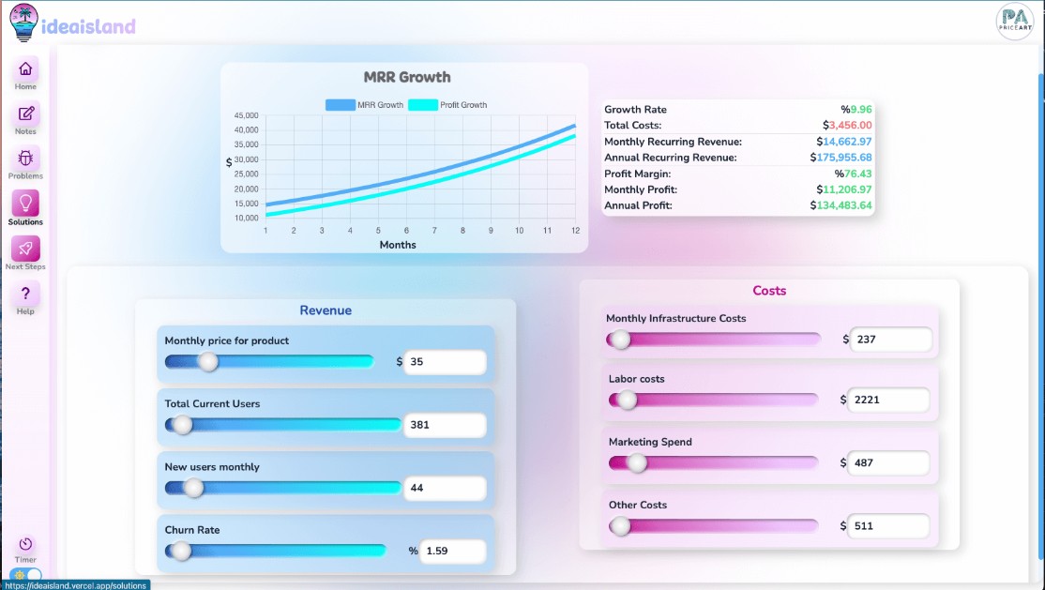
Task: Go to Problems via the bug icon
Action: 25,159
